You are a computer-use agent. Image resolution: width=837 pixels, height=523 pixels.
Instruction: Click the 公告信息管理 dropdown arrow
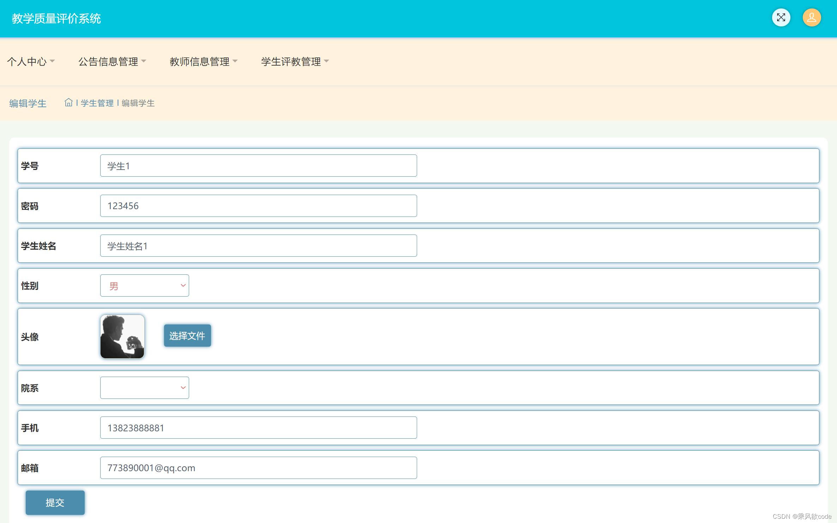coord(144,61)
